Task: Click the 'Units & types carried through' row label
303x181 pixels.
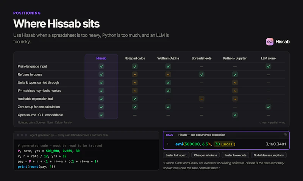Action: click(39, 82)
